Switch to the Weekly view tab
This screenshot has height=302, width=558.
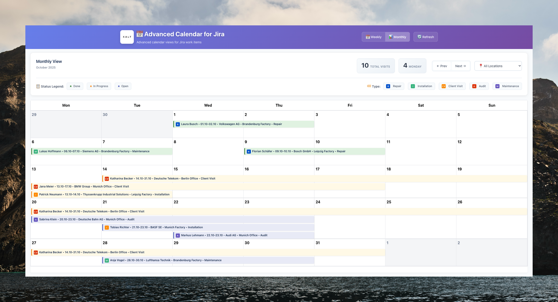(373, 37)
